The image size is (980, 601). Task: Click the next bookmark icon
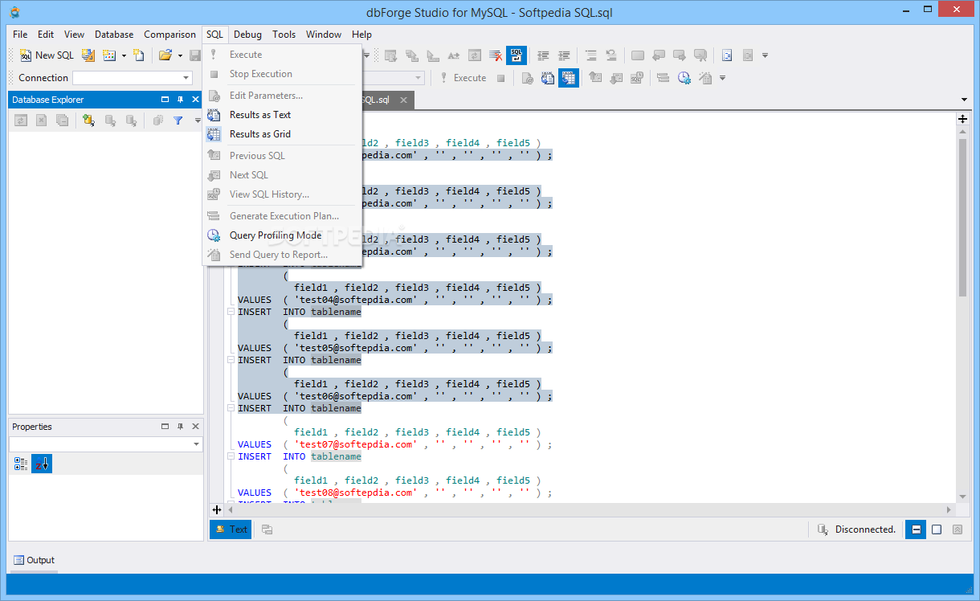coord(680,55)
